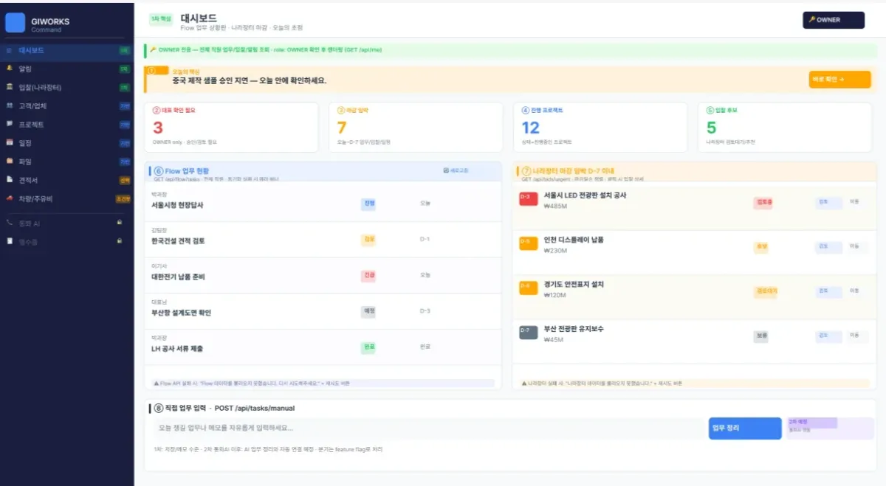Click the gray D-7 deadline badge
The height and width of the screenshot is (486, 886).
529,333
